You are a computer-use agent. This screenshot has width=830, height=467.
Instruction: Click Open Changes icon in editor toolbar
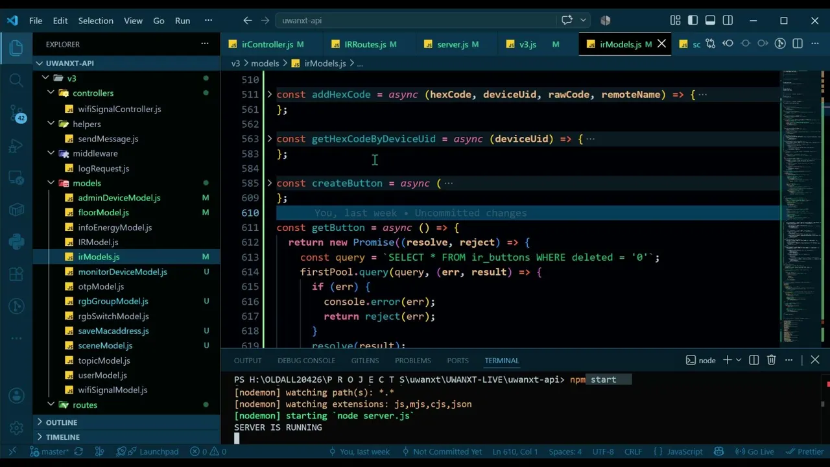click(711, 44)
